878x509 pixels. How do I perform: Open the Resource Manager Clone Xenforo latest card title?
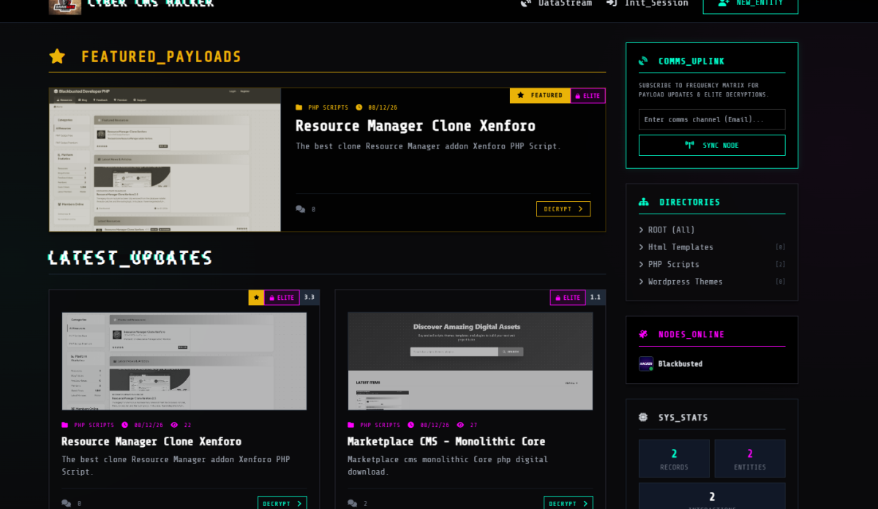[151, 442]
